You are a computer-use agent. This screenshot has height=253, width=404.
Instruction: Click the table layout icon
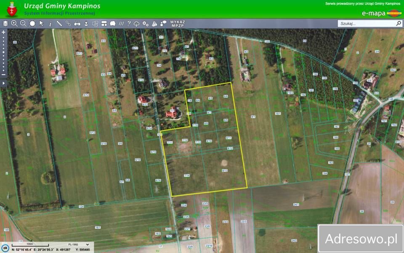104,24
